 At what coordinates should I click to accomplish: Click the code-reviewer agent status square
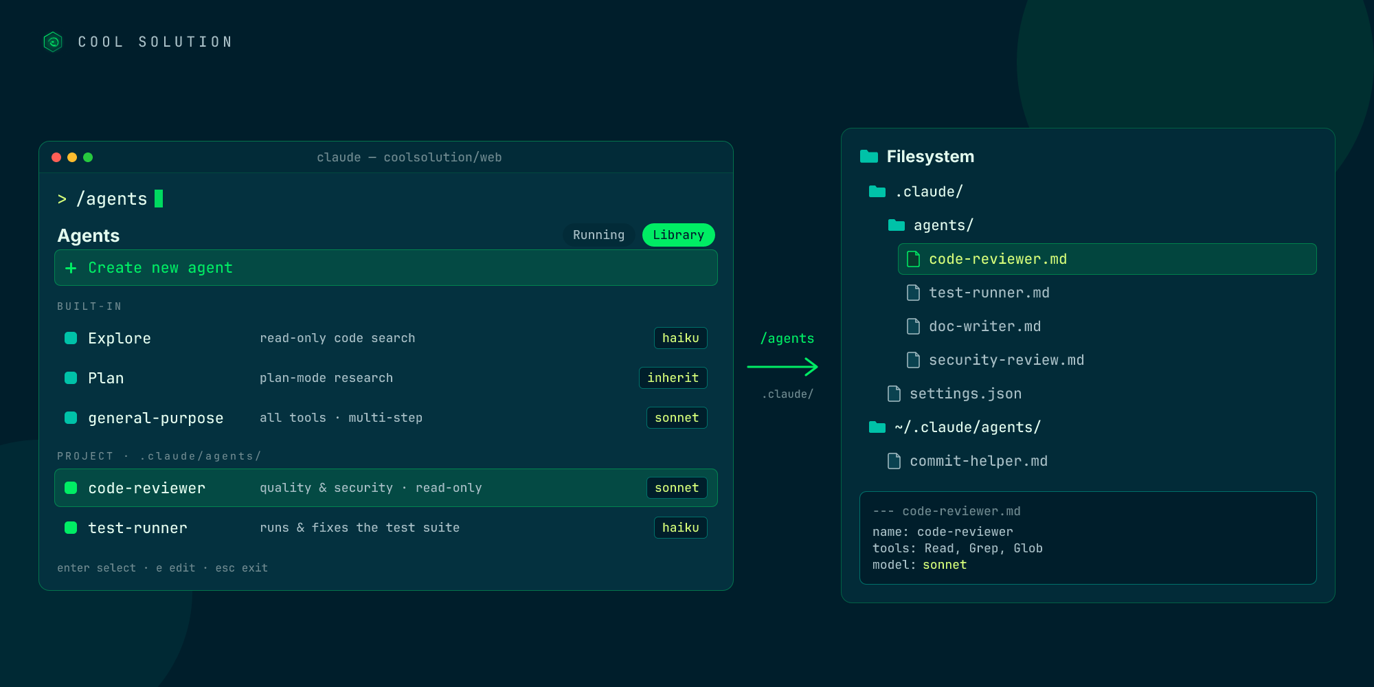point(71,488)
